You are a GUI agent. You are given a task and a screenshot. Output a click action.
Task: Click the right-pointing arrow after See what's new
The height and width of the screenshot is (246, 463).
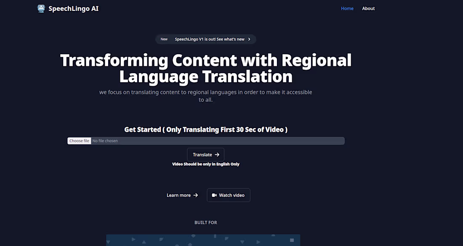pos(248,39)
